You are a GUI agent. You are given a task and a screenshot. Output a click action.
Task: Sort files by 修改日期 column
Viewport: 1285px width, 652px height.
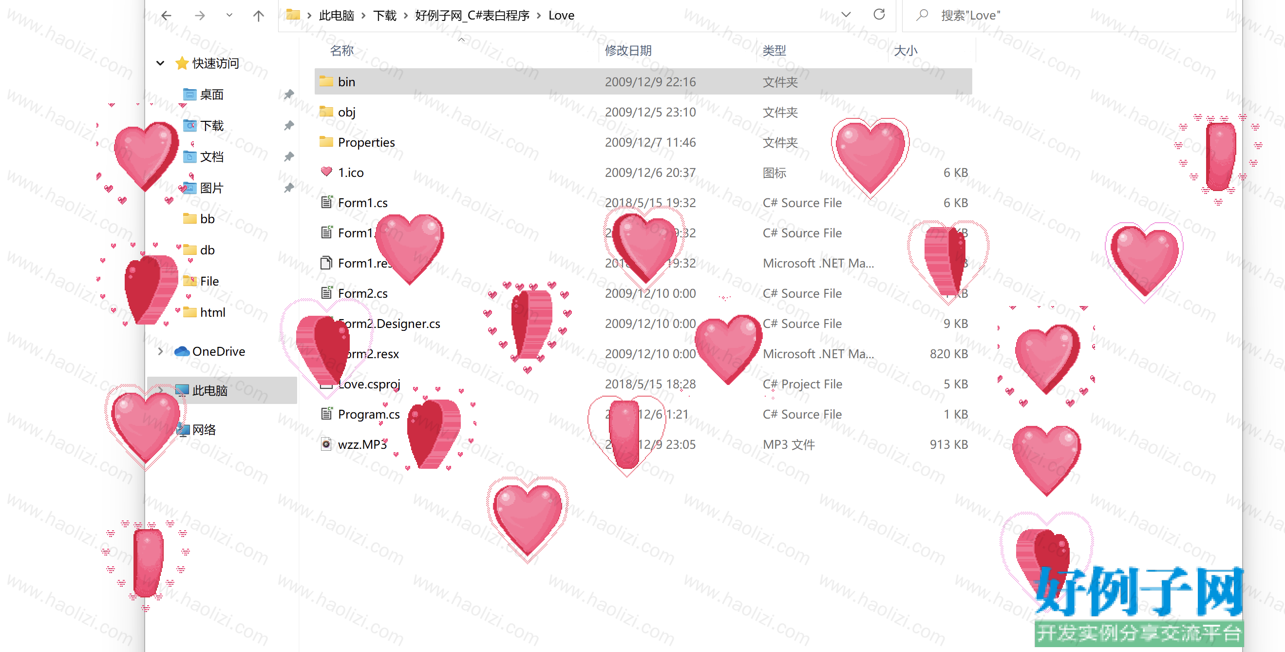coord(628,50)
